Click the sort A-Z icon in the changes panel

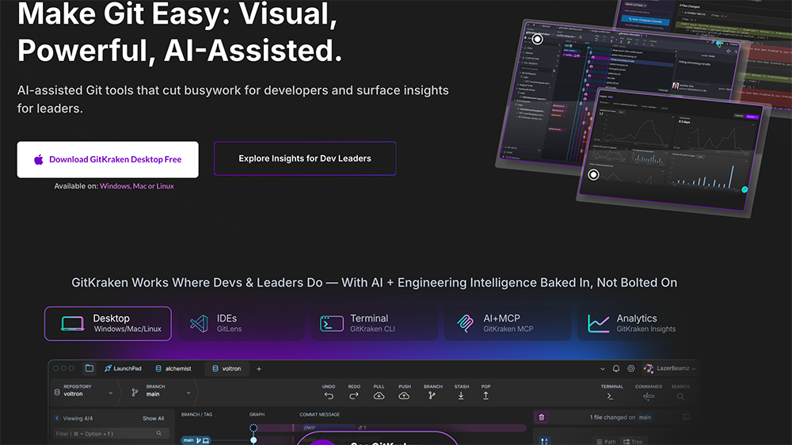(x=545, y=442)
